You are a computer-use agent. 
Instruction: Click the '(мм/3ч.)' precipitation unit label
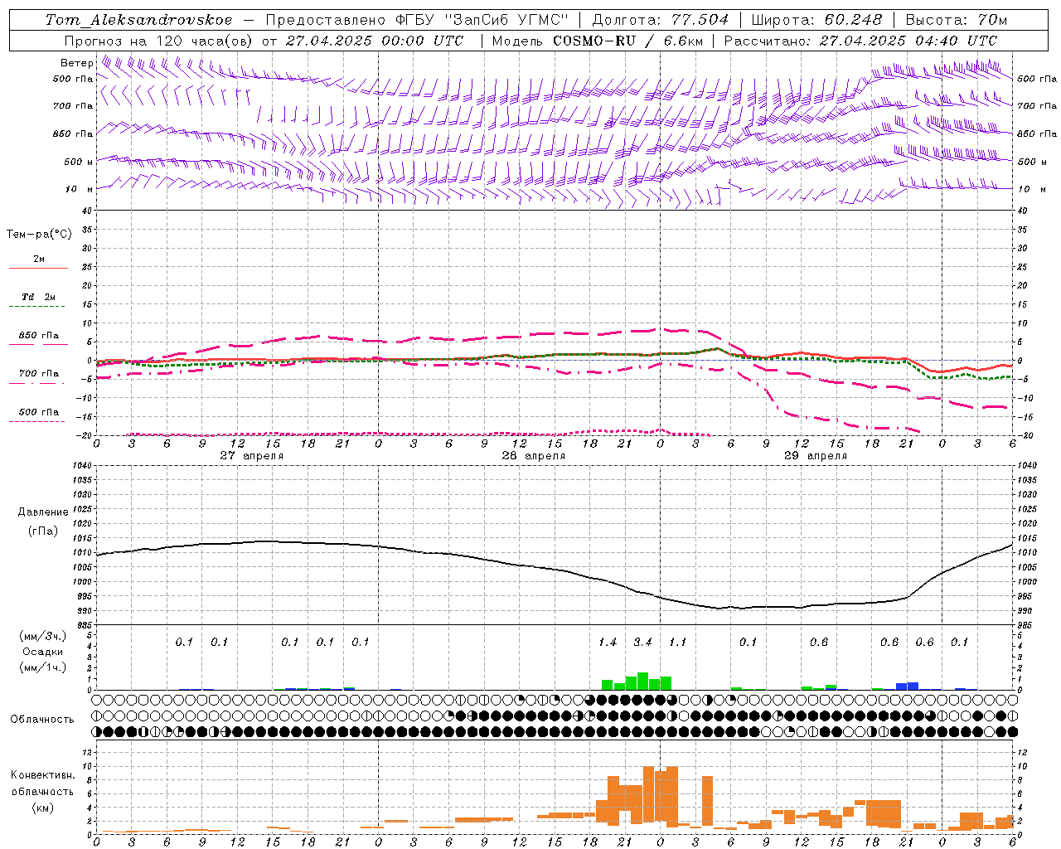pos(43,636)
